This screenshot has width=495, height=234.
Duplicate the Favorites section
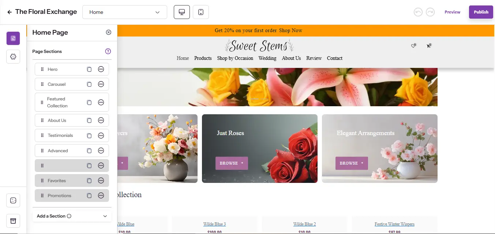click(x=89, y=181)
